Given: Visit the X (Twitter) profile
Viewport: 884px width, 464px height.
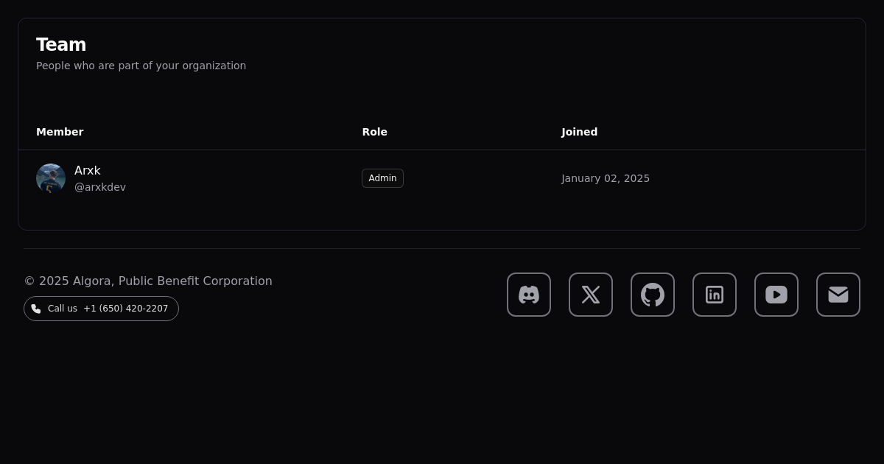Looking at the screenshot, I should pos(591,295).
